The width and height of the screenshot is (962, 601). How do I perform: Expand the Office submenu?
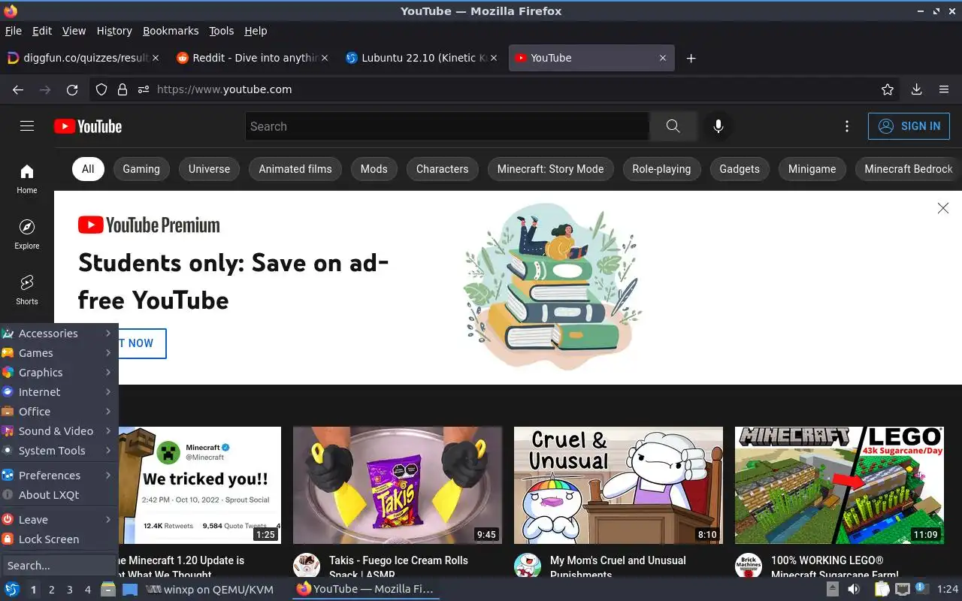click(x=59, y=412)
